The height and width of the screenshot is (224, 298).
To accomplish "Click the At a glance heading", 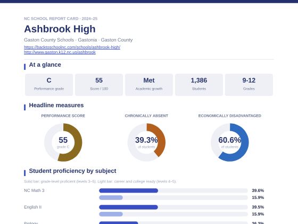I will pyautogui.click(x=45, y=65).
